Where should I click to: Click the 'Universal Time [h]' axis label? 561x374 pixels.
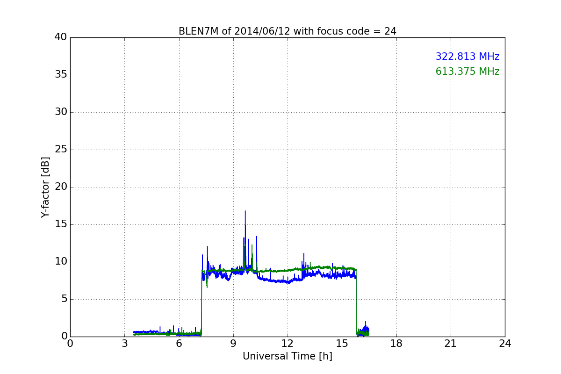(x=288, y=356)
